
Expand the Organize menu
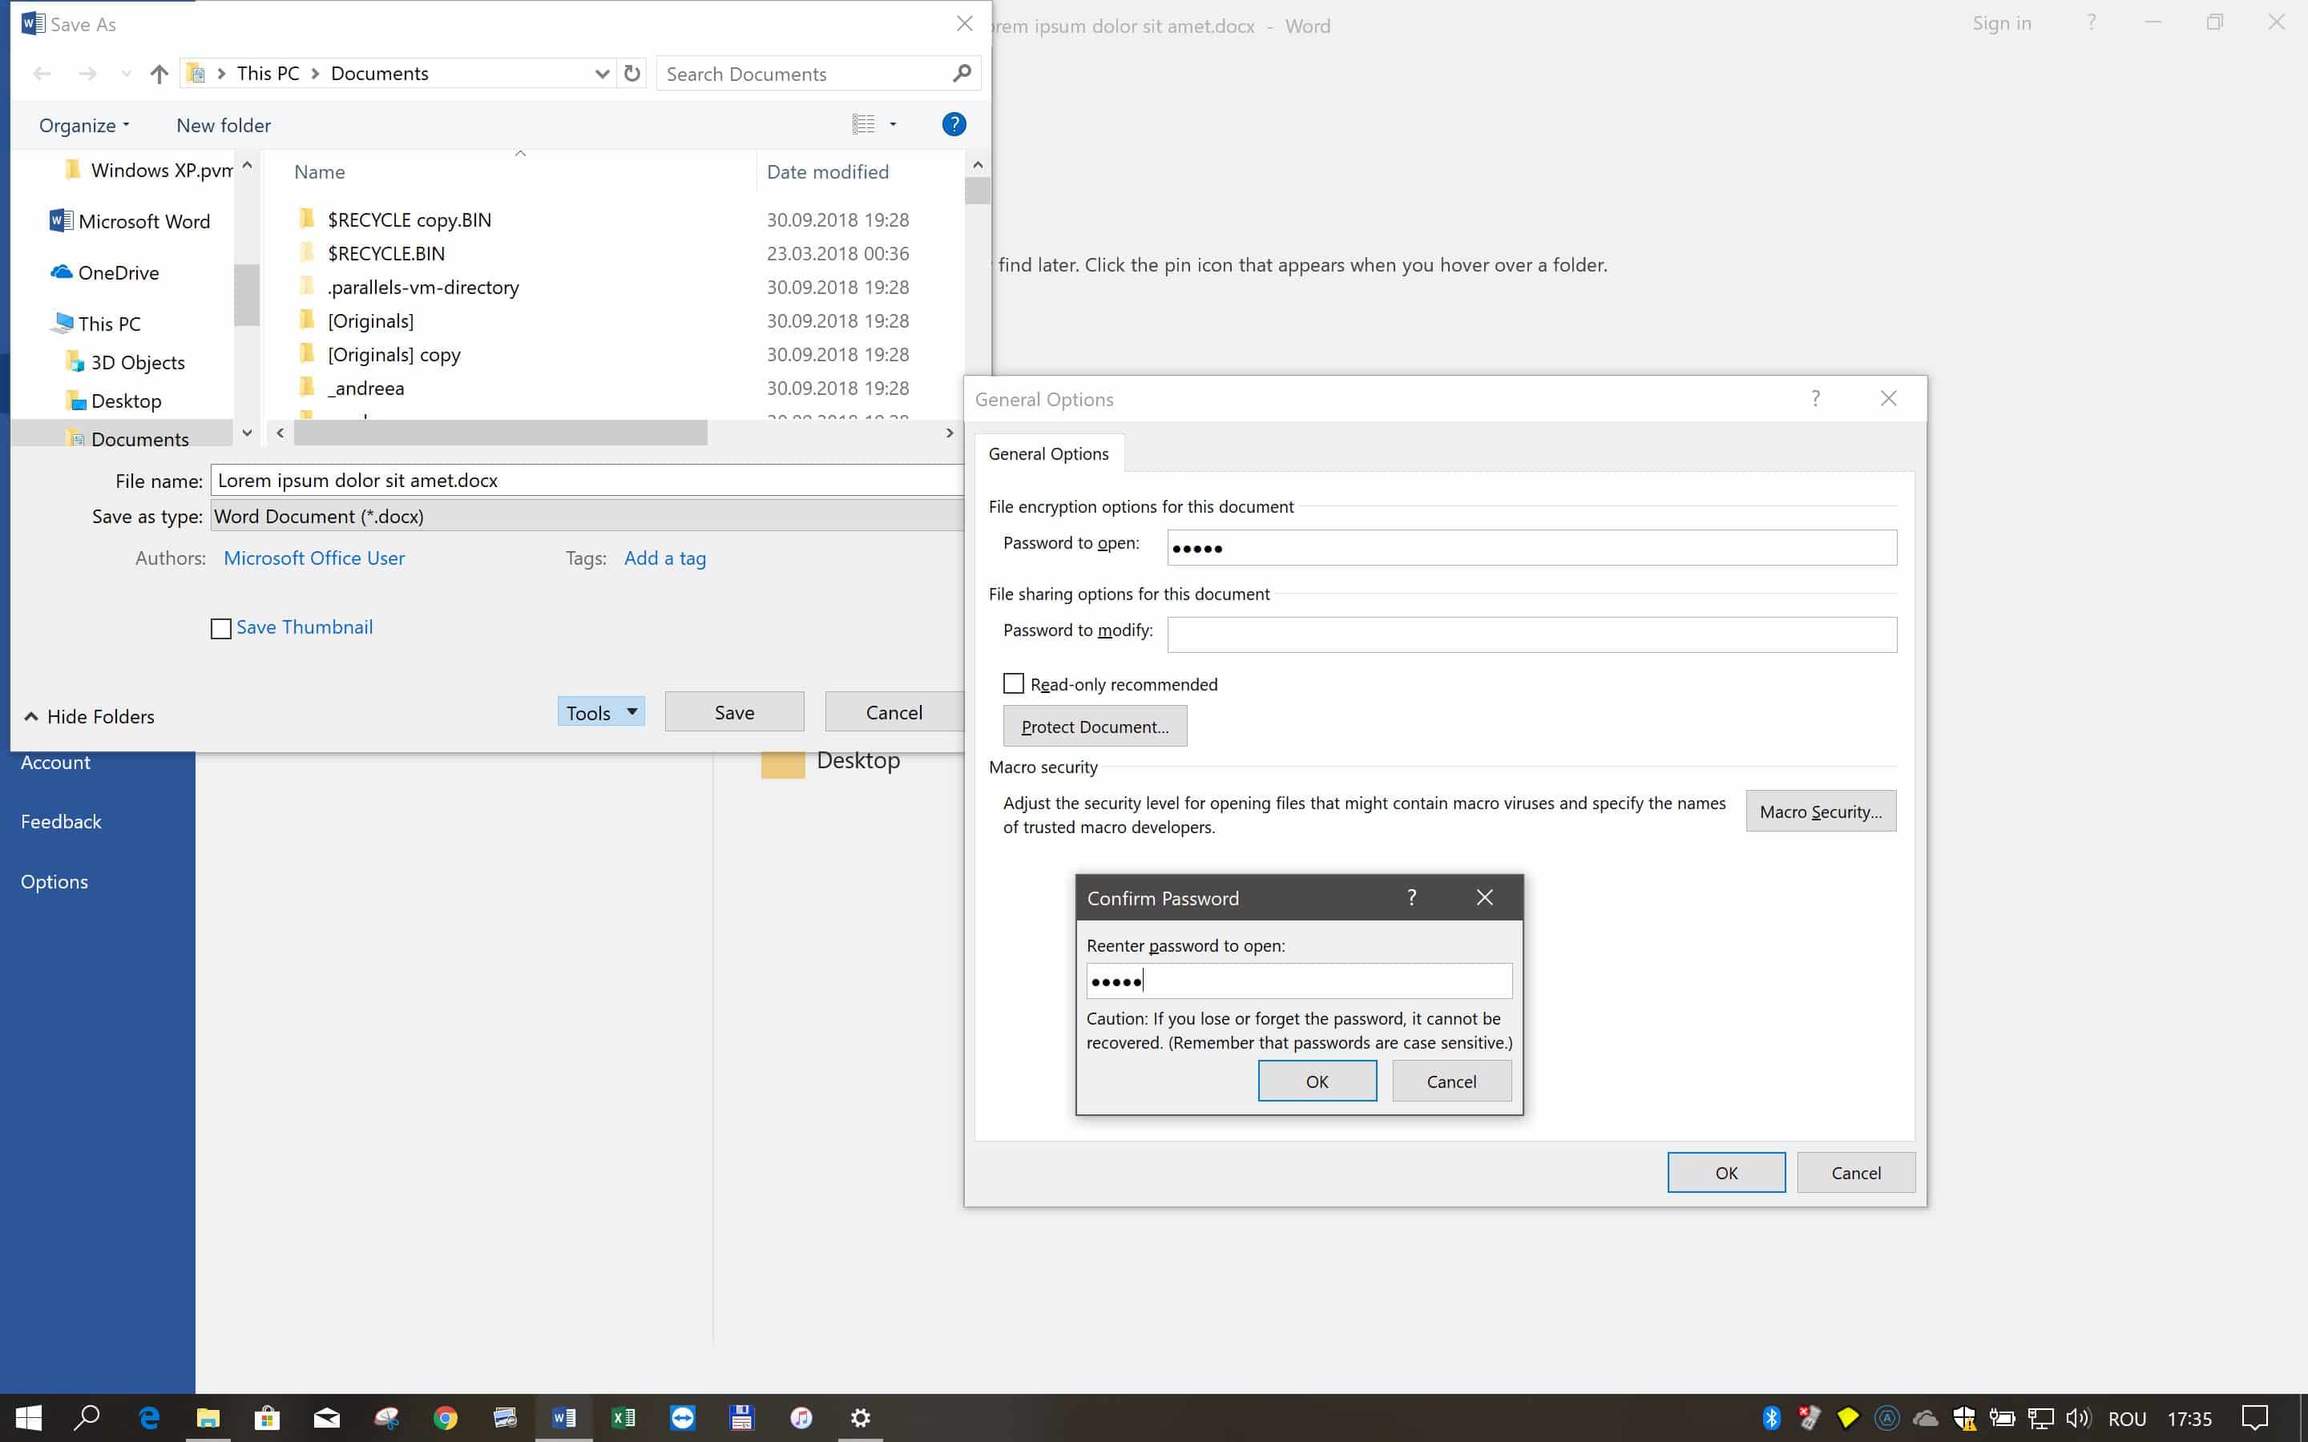84,125
